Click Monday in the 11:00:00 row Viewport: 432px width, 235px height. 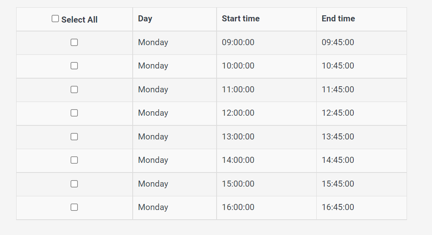coord(153,89)
